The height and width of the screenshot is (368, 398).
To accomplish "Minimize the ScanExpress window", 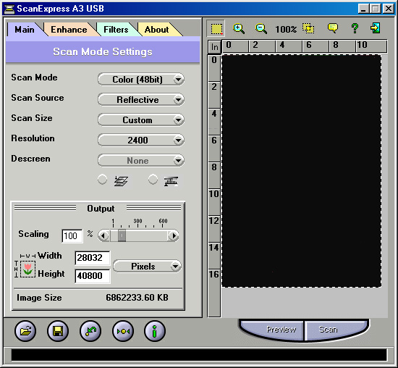I will click(x=363, y=9).
